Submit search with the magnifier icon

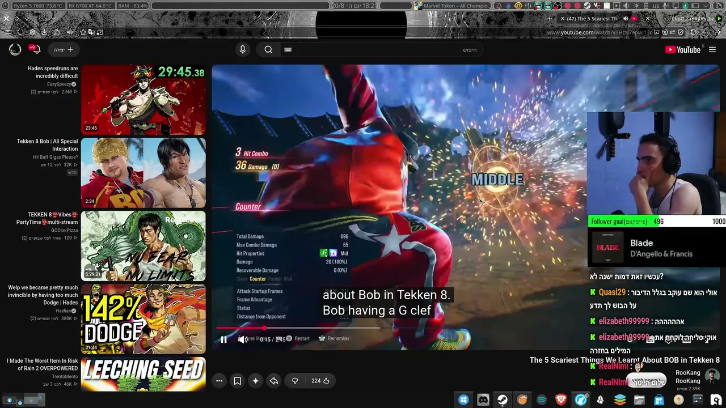pyautogui.click(x=268, y=49)
